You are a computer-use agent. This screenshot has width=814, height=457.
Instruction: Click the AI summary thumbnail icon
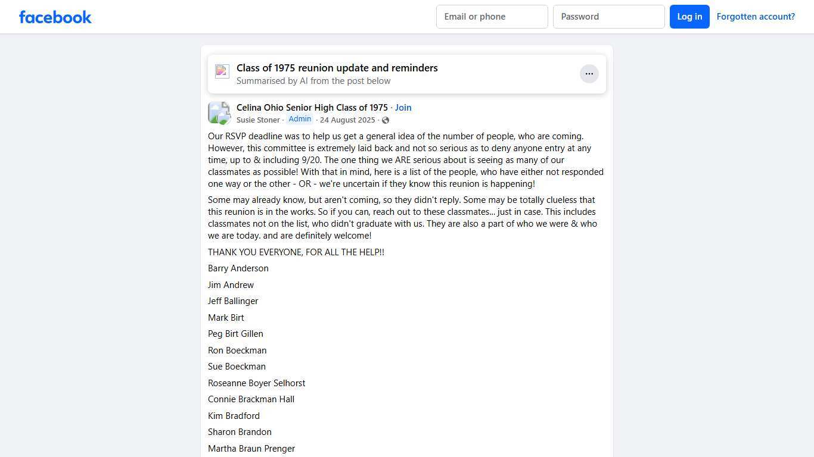222,71
